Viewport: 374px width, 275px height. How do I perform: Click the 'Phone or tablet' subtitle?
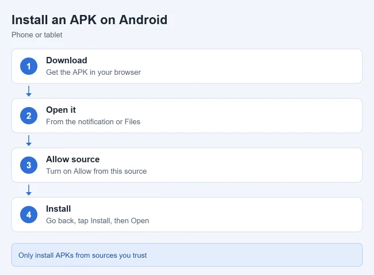point(37,35)
